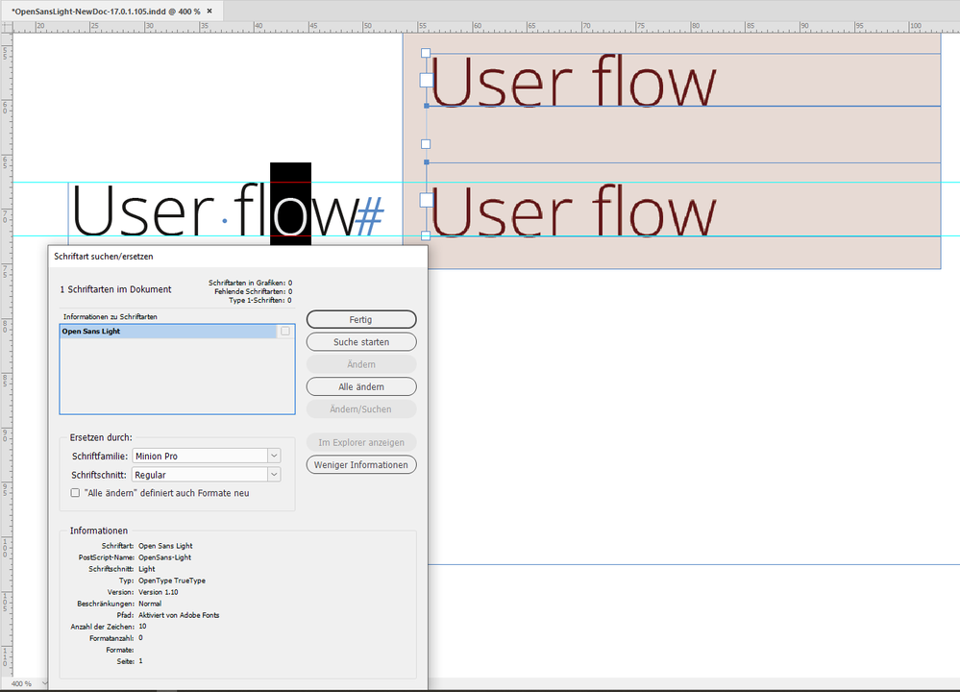Close the OpenSansLight-NewDoc tab via its X
The height and width of the screenshot is (692, 960).
209,11
